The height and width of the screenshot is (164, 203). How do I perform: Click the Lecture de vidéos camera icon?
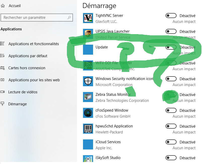coord(3,92)
